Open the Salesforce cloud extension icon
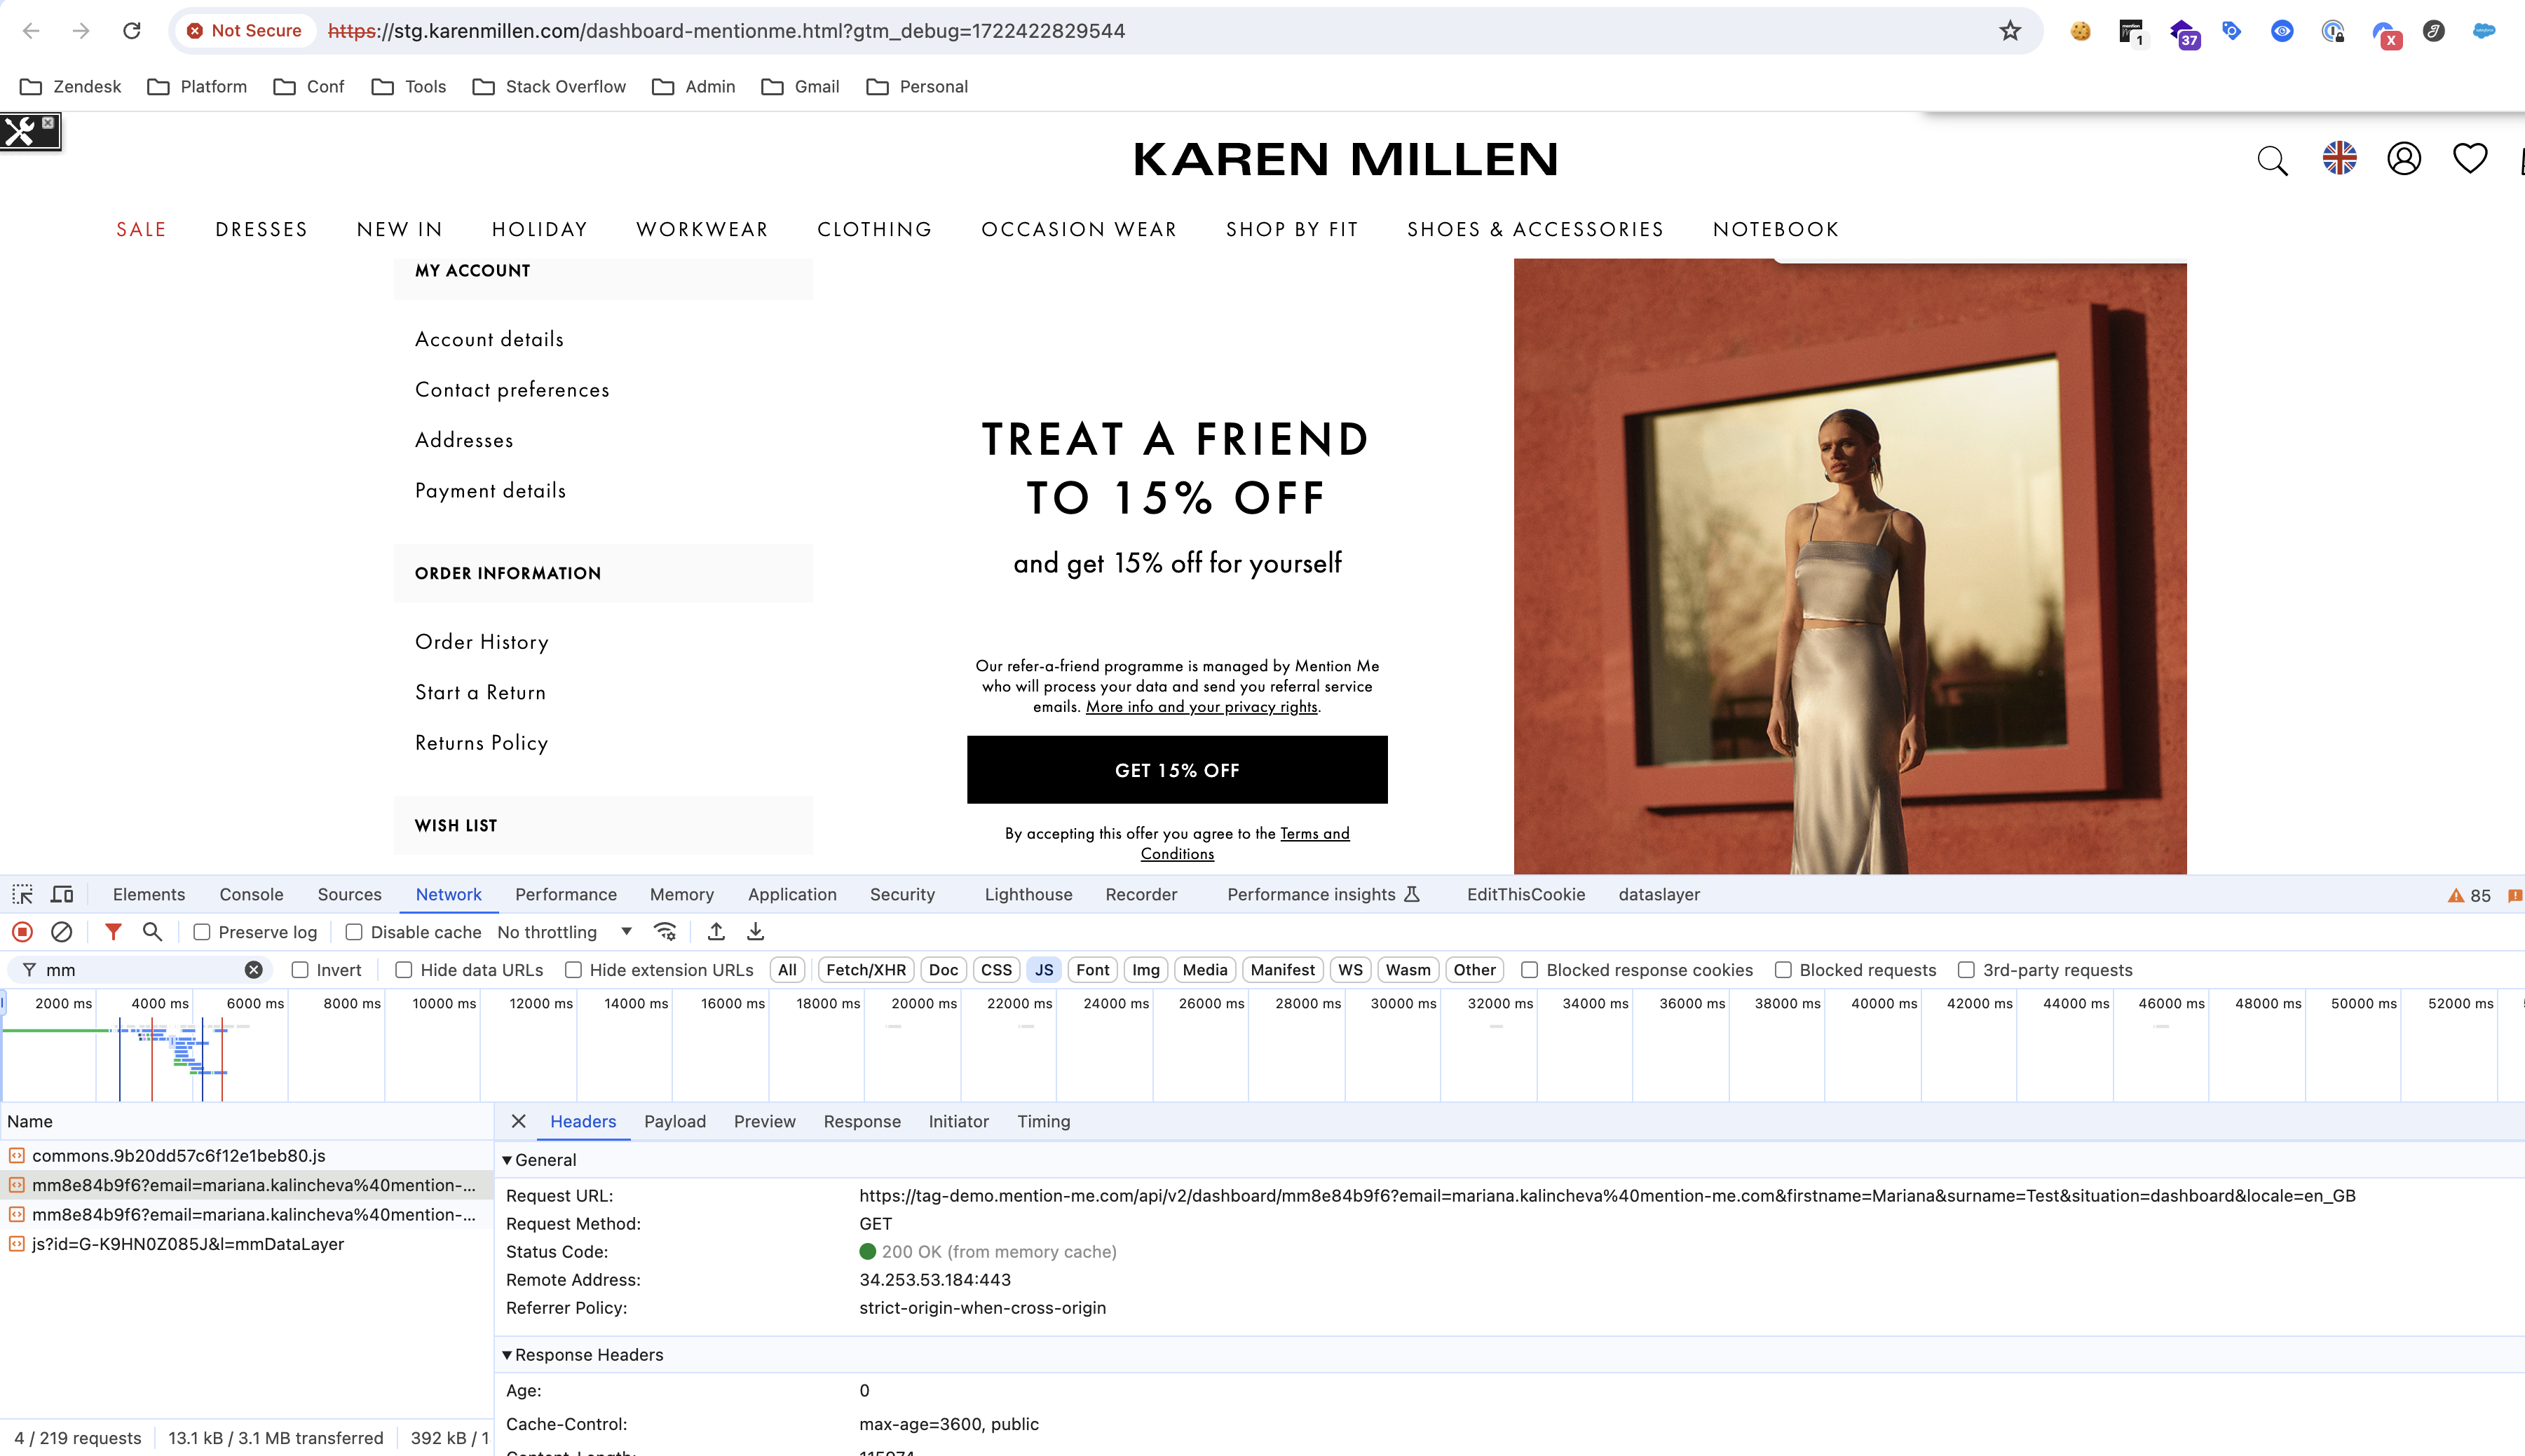2525x1456 pixels. point(2483,31)
